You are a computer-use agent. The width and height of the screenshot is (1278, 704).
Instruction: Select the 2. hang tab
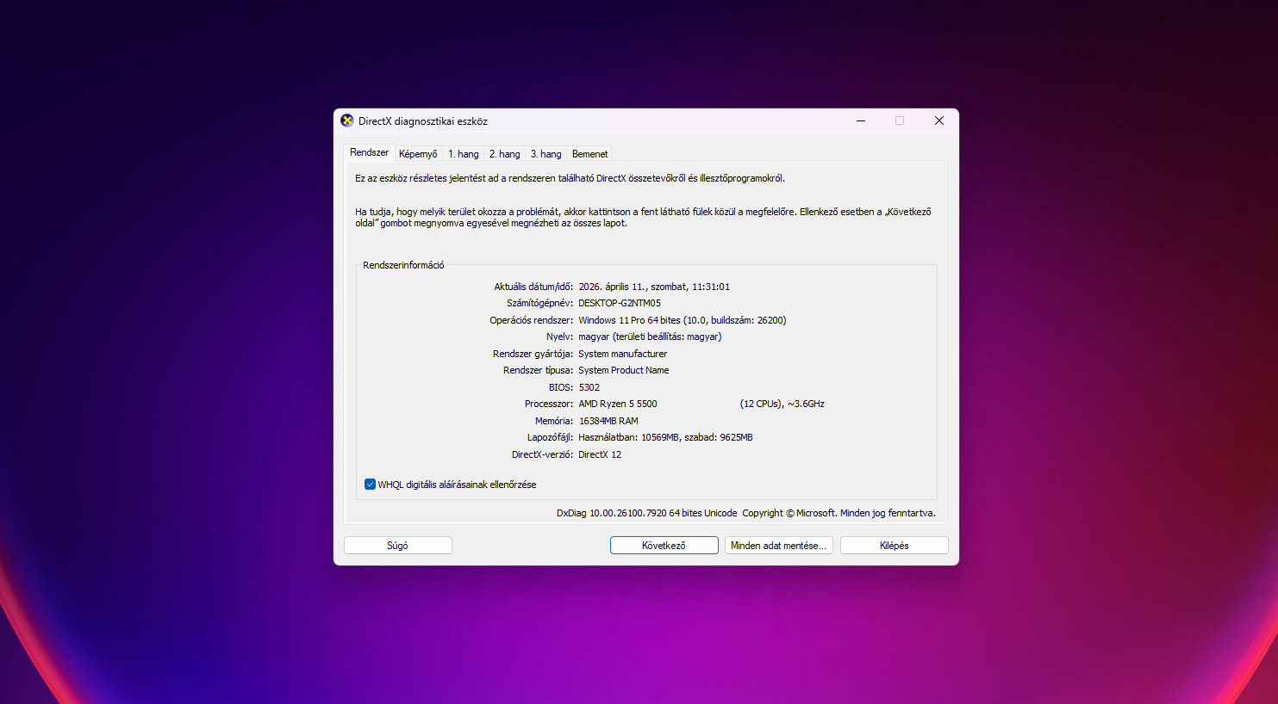coord(505,154)
